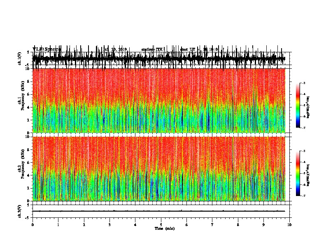Click the time axis tick label '6'
Image resolution: width=326 pixels, height=252 pixels.
(x=187, y=225)
